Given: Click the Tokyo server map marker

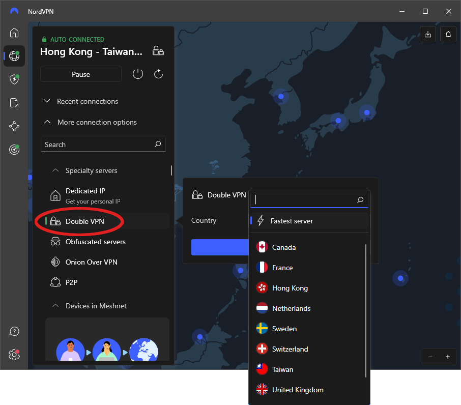Looking at the screenshot, I should [367, 112].
